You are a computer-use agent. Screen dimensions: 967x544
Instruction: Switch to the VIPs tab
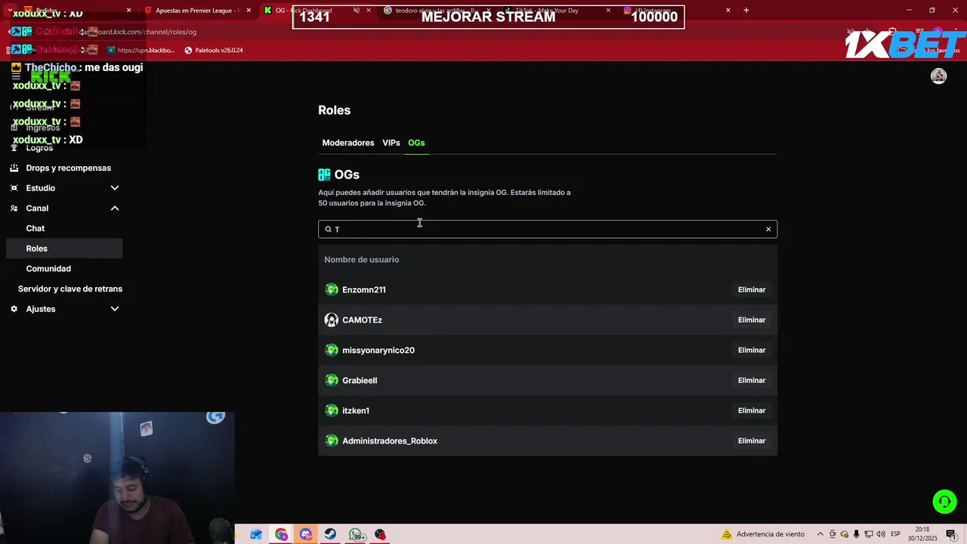[391, 143]
